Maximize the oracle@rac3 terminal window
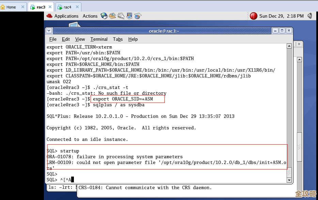 282,31
